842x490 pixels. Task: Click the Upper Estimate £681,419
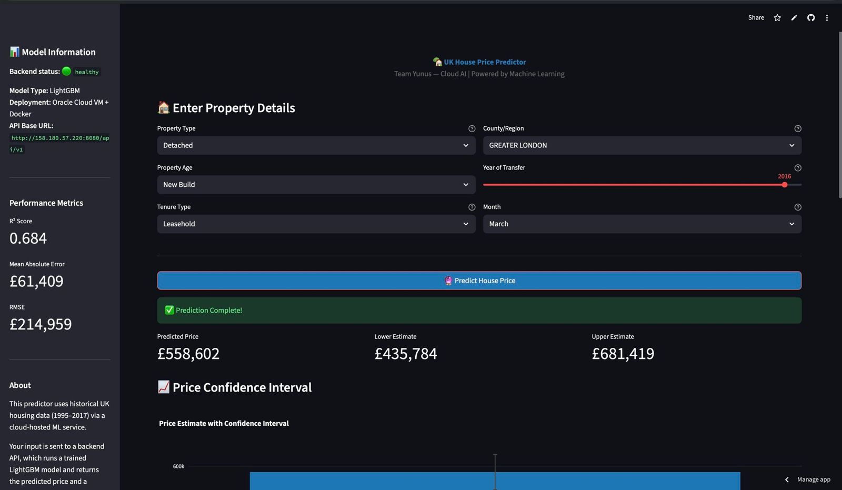pyautogui.click(x=623, y=354)
